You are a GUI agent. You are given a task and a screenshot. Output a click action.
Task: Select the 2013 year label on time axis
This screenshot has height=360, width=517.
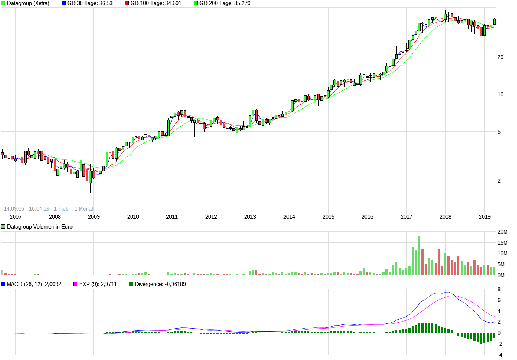click(x=250, y=217)
